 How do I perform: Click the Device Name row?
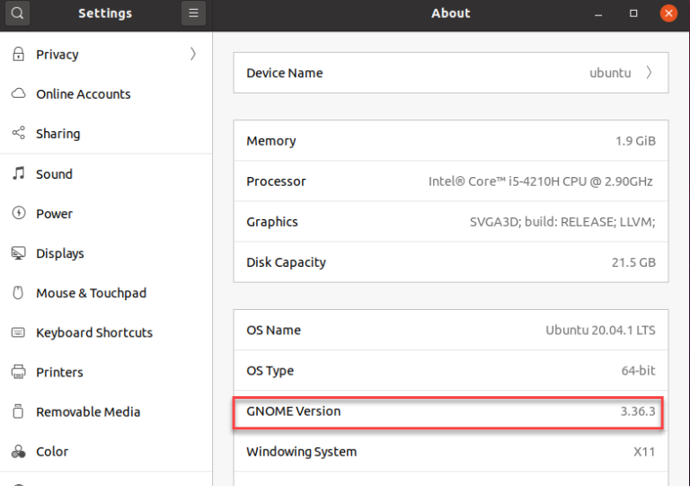tap(451, 73)
